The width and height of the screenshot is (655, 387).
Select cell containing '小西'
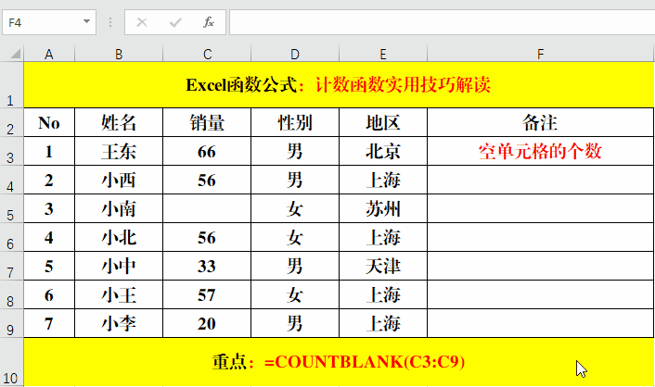pyautogui.click(x=119, y=180)
